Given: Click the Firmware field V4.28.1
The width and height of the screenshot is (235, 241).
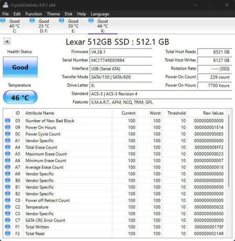Looking at the screenshot, I should (x=121, y=52).
